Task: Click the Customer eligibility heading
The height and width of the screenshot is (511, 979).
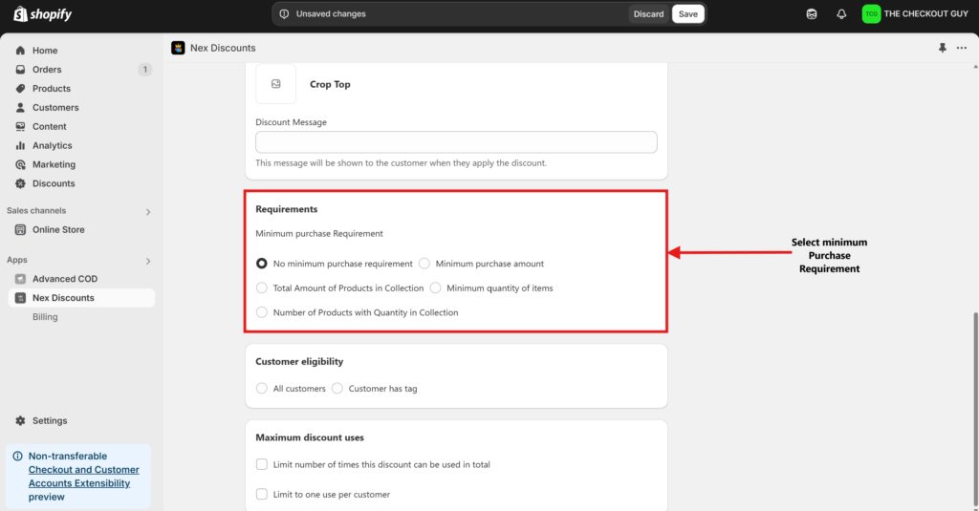Action: [x=299, y=361]
